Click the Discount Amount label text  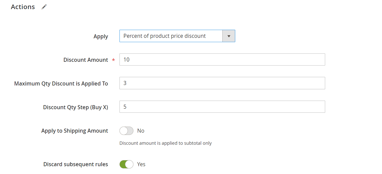(86, 60)
